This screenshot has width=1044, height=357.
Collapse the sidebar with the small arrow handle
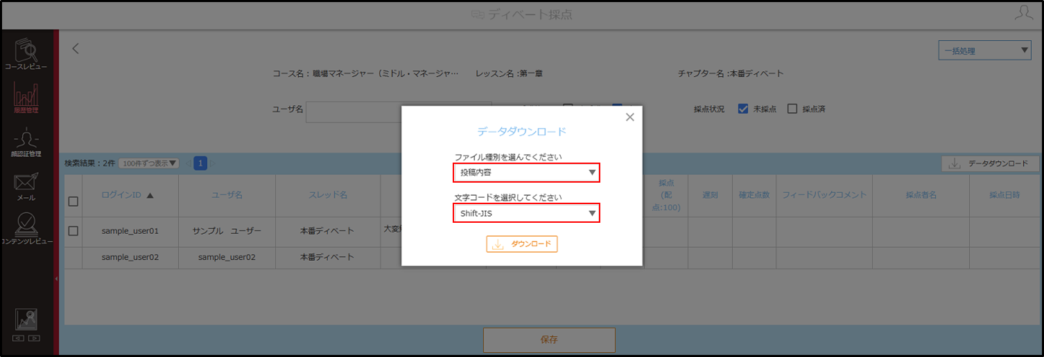(56, 279)
